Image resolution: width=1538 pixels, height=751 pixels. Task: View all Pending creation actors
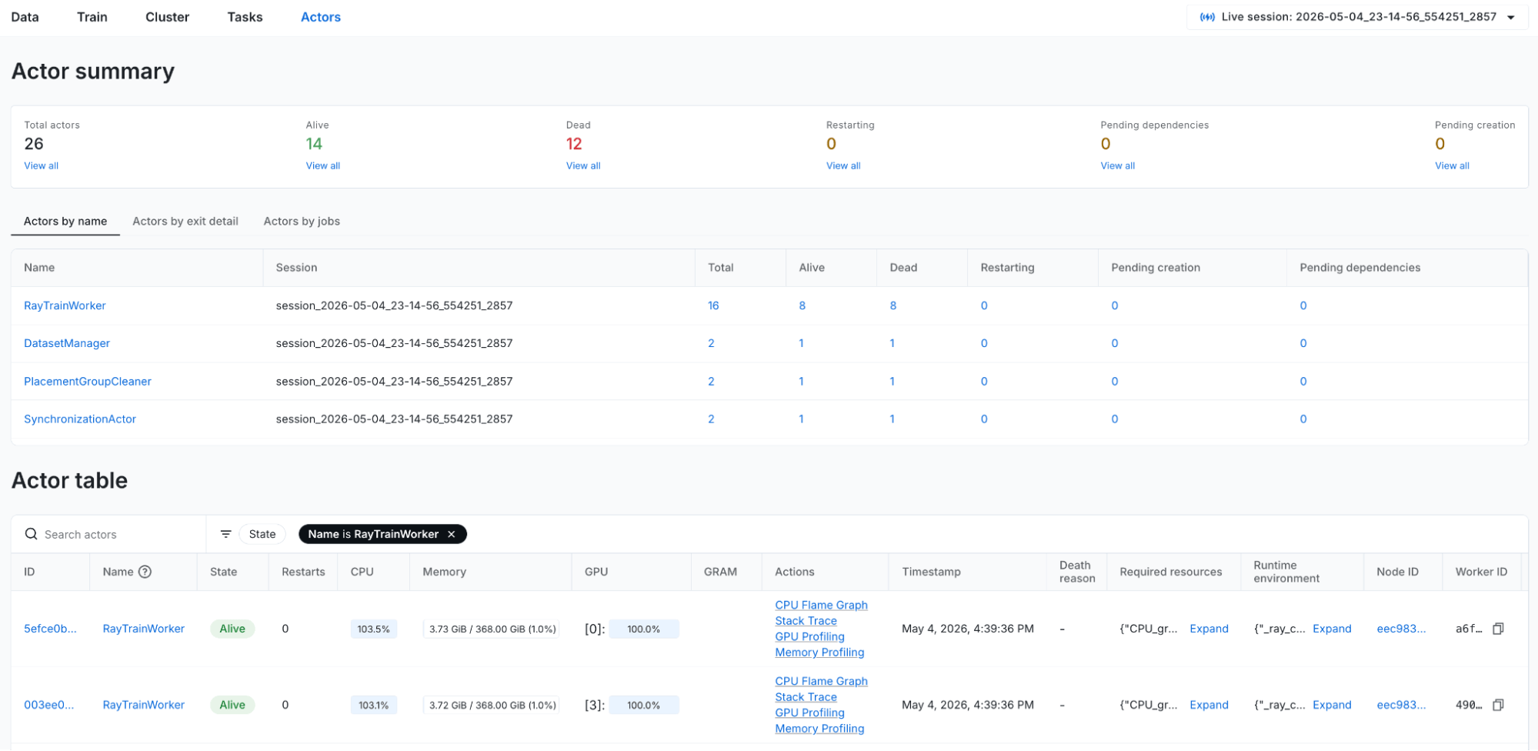click(1452, 165)
